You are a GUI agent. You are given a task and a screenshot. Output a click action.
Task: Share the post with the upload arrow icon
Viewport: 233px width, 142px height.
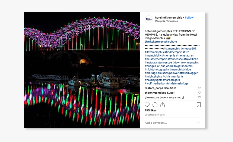pyautogui.click(x=163, y=105)
